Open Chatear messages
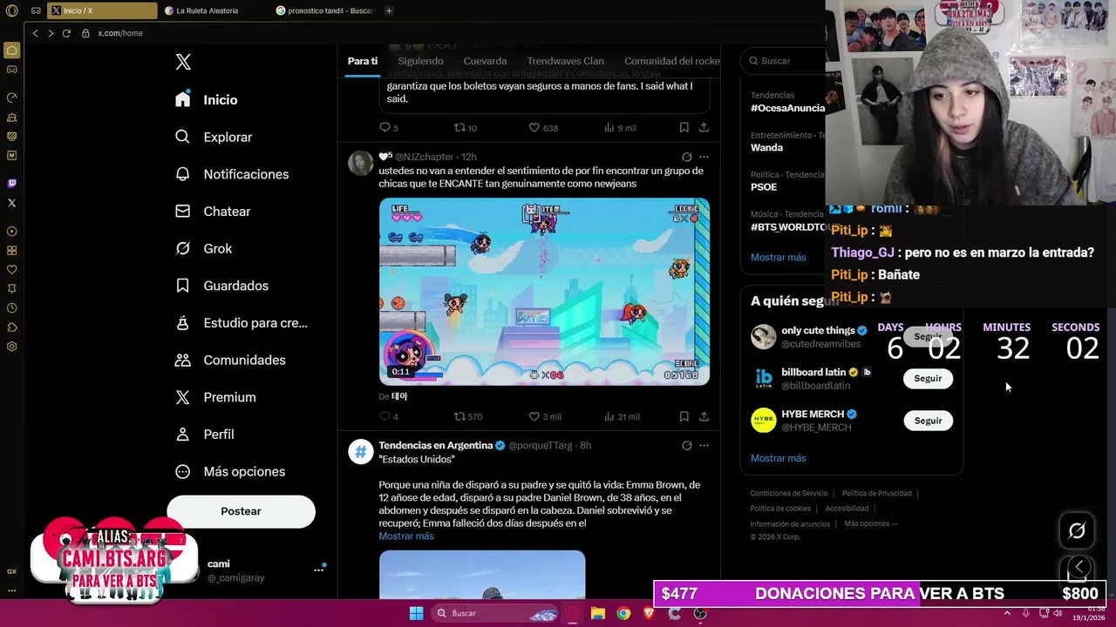Viewport: 1116px width, 627px height. pyautogui.click(x=213, y=212)
